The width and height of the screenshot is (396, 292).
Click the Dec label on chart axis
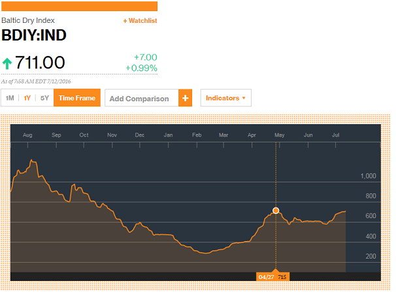point(140,135)
